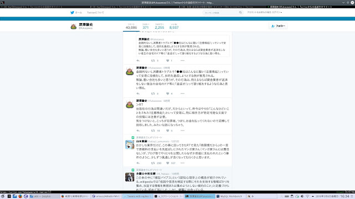
Task: Retweet the >RT tweet
Action: (x=153, y=130)
